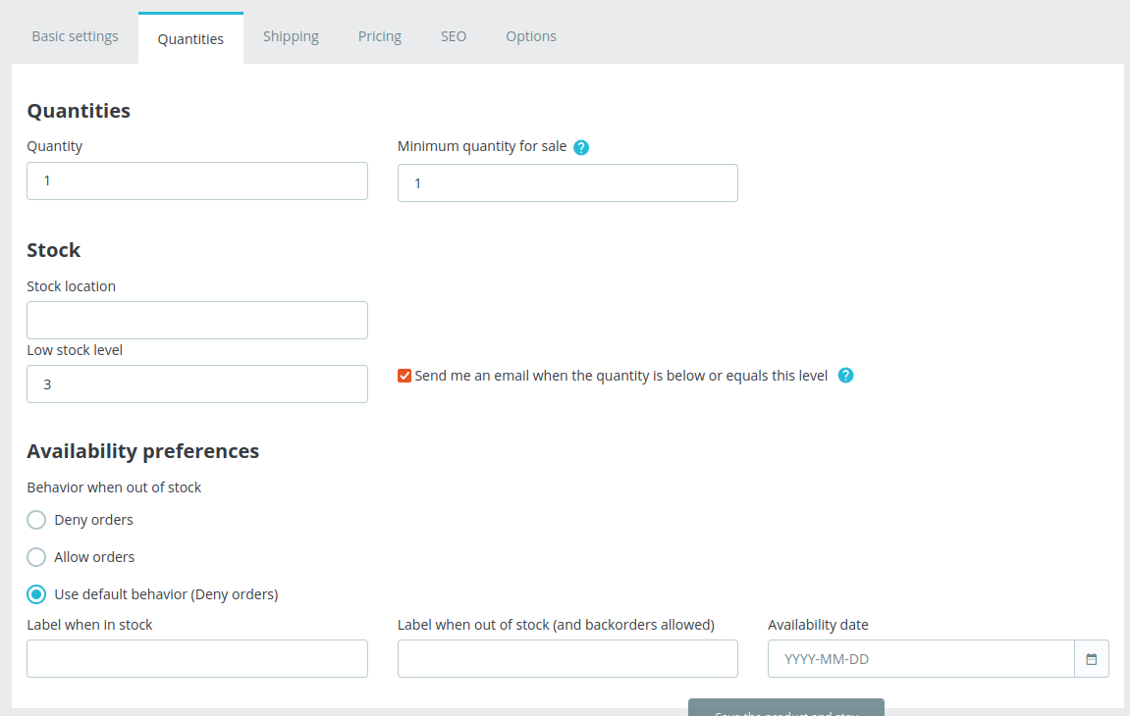Switch to the Basic settings tab
This screenshot has width=1130, height=716.
(75, 35)
